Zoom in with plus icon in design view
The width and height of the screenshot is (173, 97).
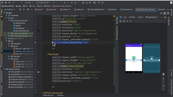click(x=163, y=79)
